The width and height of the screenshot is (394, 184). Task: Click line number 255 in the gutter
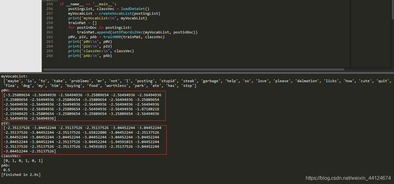click(49, 4)
